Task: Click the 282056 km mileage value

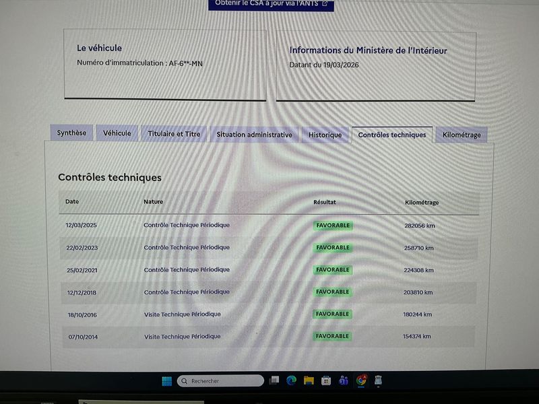Action: 420,226
